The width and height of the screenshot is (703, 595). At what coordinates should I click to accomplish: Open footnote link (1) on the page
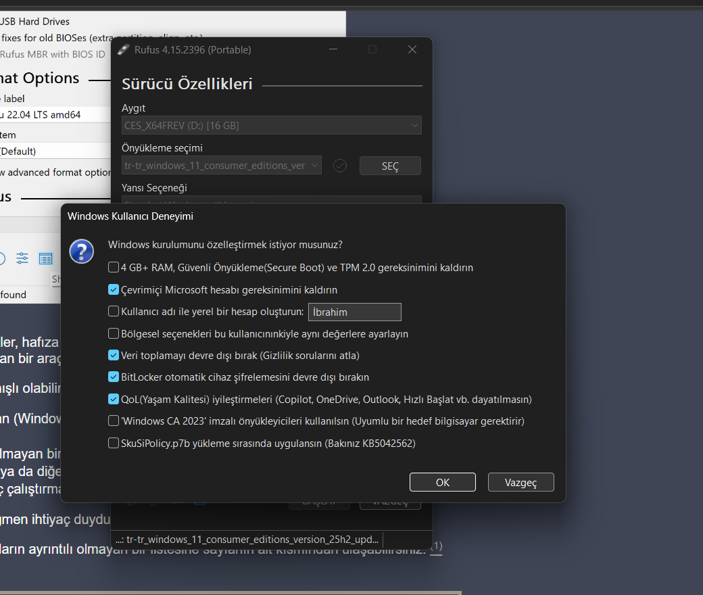tap(436, 546)
